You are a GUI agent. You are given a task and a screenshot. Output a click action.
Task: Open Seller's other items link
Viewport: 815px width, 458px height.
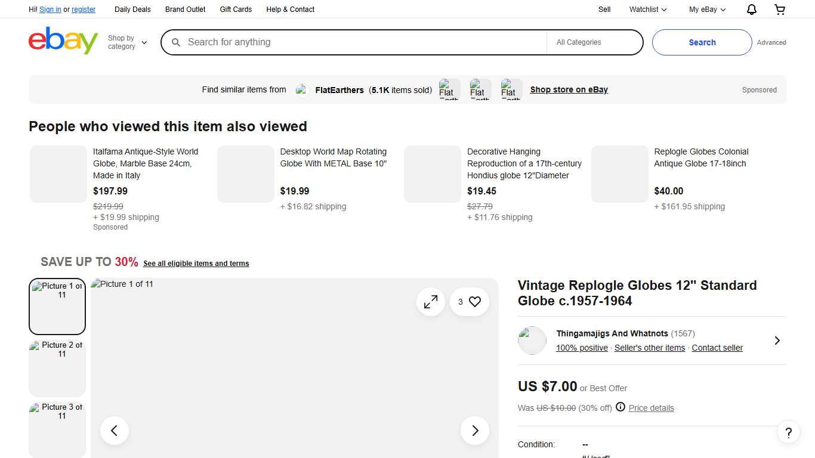click(x=650, y=348)
